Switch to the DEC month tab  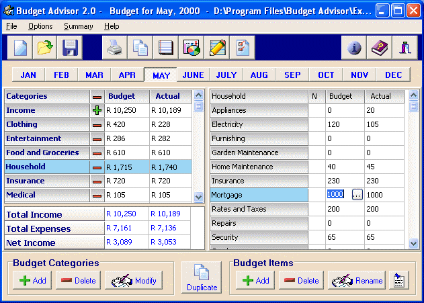[x=394, y=75]
